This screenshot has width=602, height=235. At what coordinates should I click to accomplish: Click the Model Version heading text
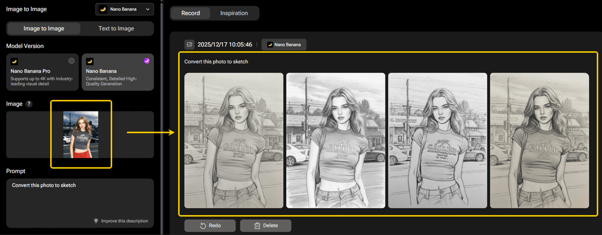[25, 46]
